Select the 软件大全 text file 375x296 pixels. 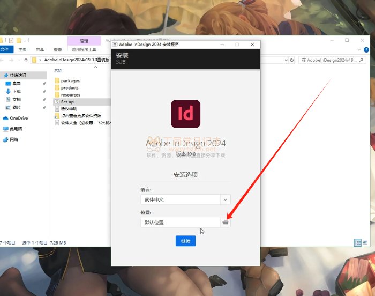[83, 123]
